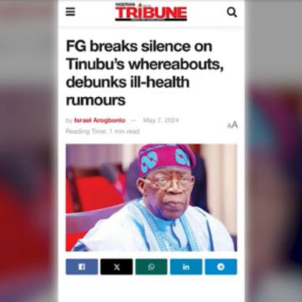Open the article's featured photo

point(151,197)
